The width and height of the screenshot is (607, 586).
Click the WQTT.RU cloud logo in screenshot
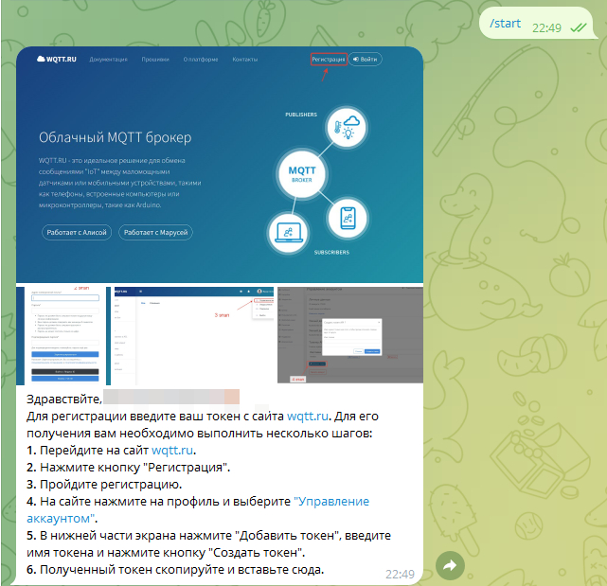point(57,59)
